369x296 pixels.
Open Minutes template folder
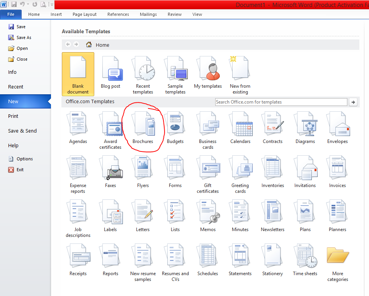click(x=240, y=216)
